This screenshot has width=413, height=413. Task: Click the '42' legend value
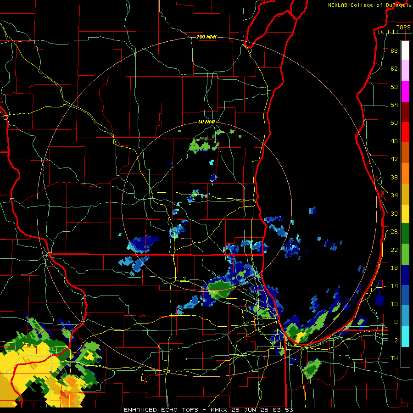pyautogui.click(x=394, y=159)
